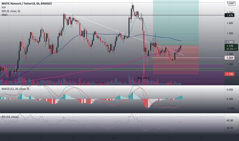239x141 pixels.
Task: Click the RSI 60.00 axis value
Action: click(230, 120)
